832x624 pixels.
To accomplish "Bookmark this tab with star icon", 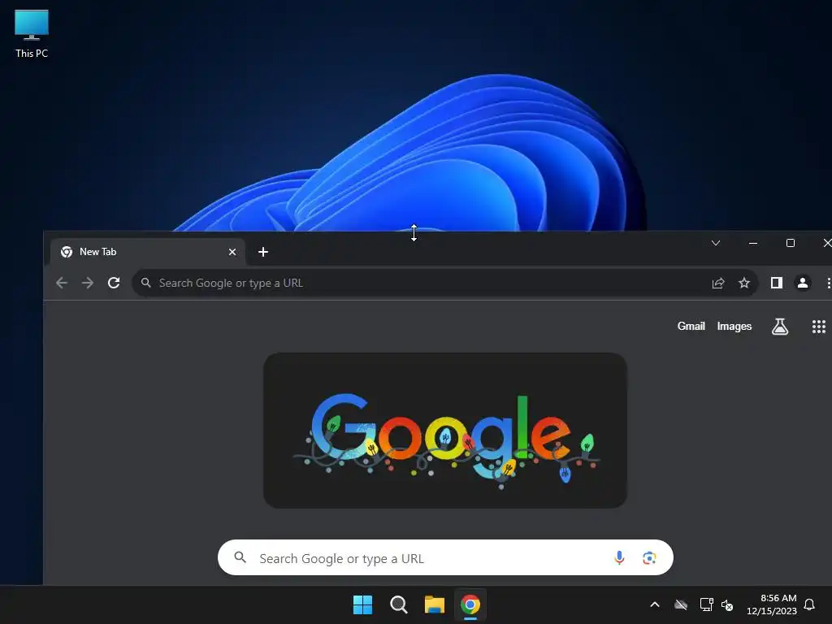I will (744, 283).
